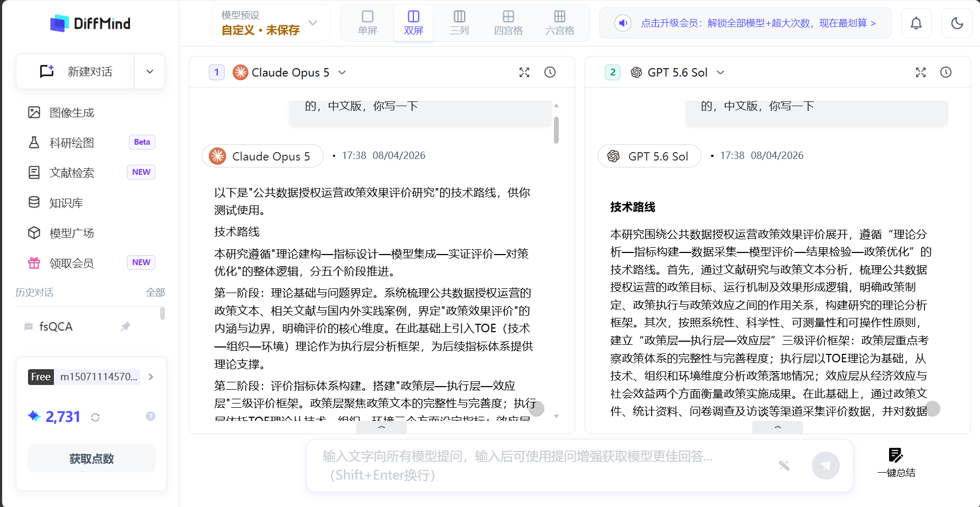Click the 17:38 timestamp in Claude panel

point(354,156)
